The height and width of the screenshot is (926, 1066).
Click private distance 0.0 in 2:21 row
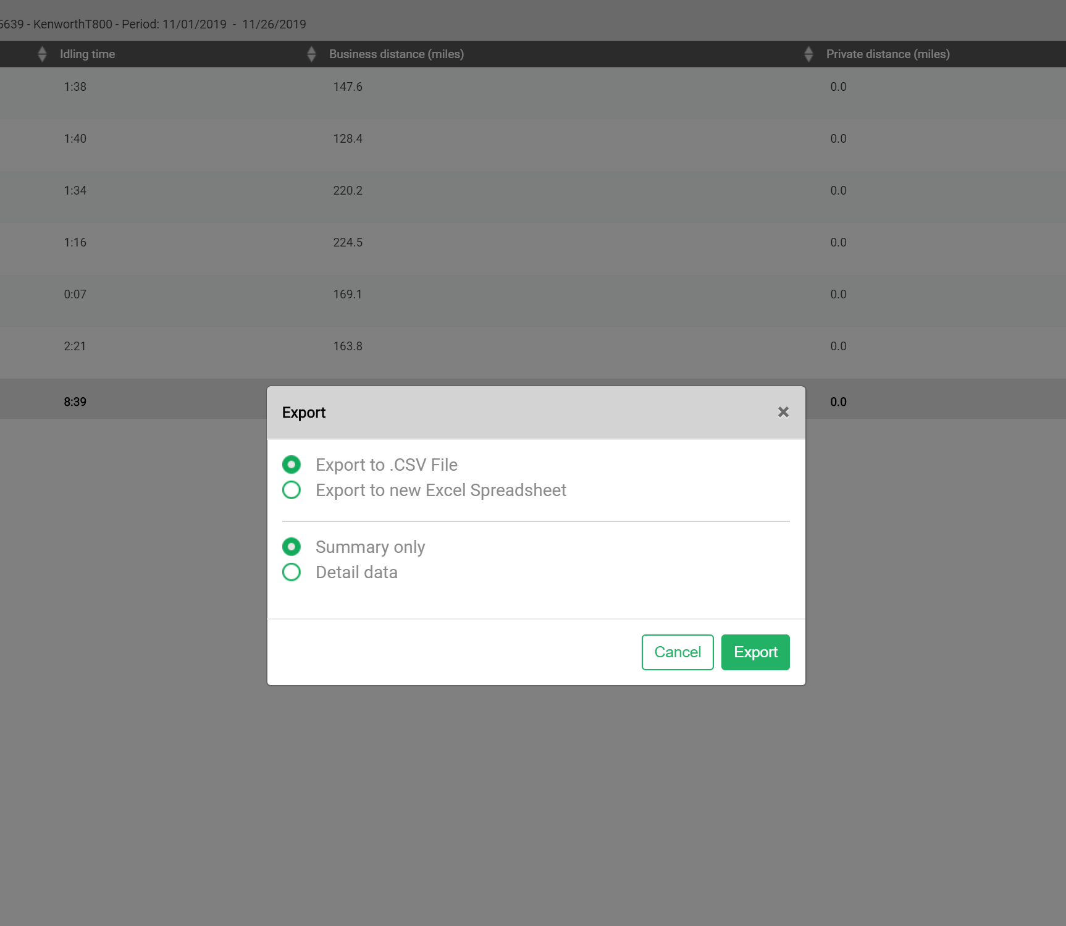pos(838,347)
